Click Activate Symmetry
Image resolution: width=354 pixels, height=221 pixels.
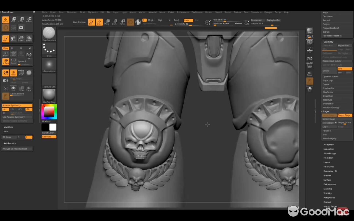pyautogui.click(x=17, y=105)
